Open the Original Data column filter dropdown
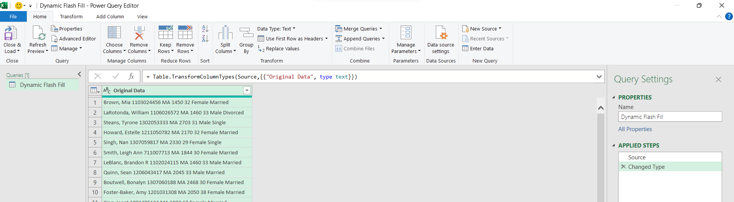Image resolution: width=734 pixels, height=202 pixels. coord(247,90)
